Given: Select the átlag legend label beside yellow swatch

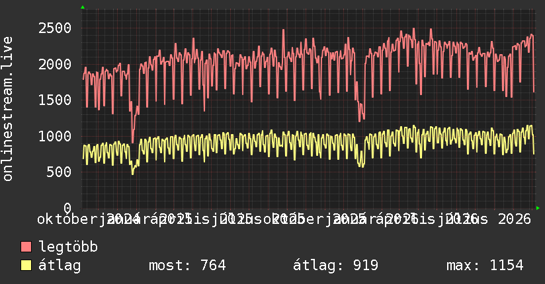Looking at the screenshot, I should pos(60,266).
